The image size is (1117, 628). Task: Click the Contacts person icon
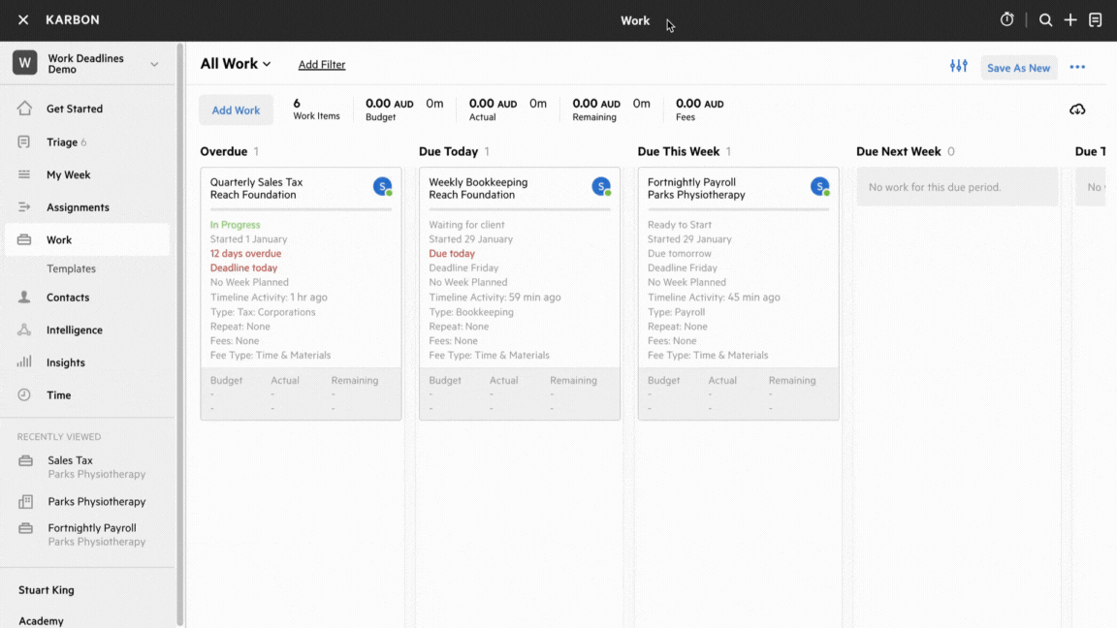24,297
